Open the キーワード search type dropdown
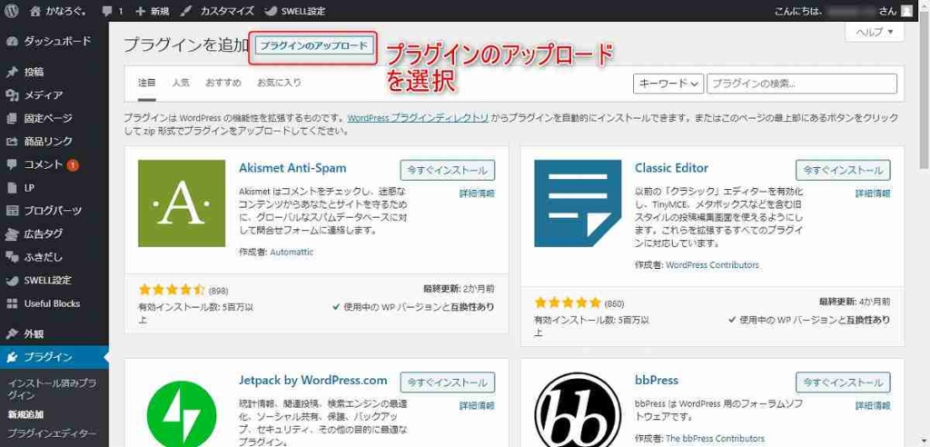Image resolution: width=930 pixels, height=447 pixels. tap(668, 84)
